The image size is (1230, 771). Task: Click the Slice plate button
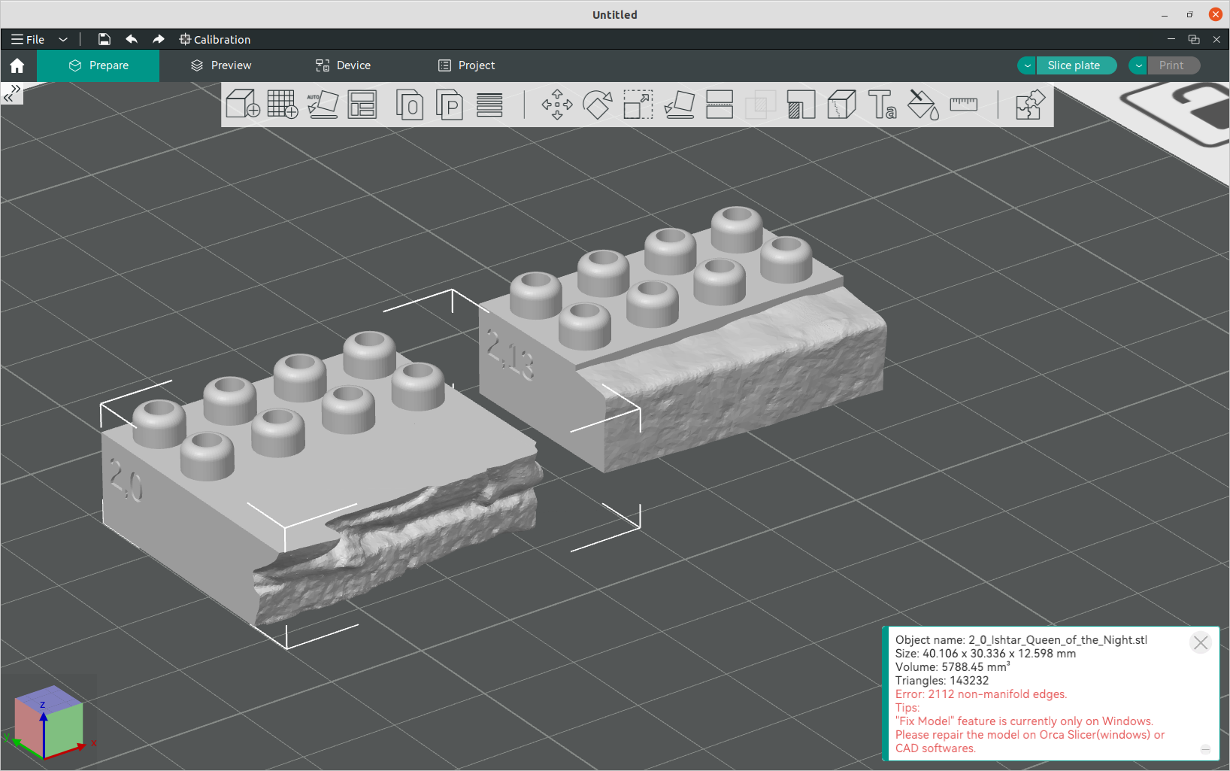(x=1075, y=65)
